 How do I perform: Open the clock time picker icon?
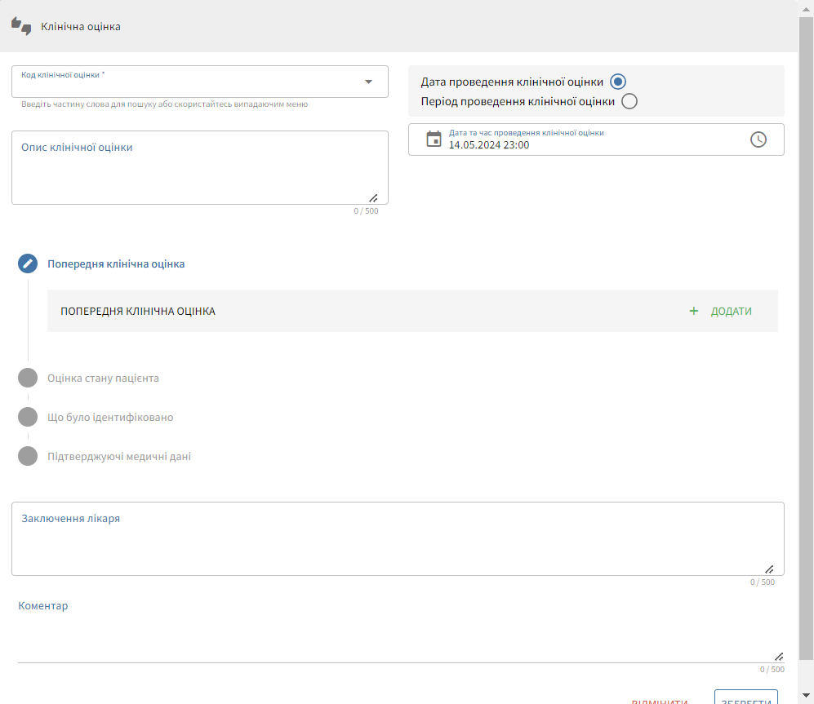758,139
